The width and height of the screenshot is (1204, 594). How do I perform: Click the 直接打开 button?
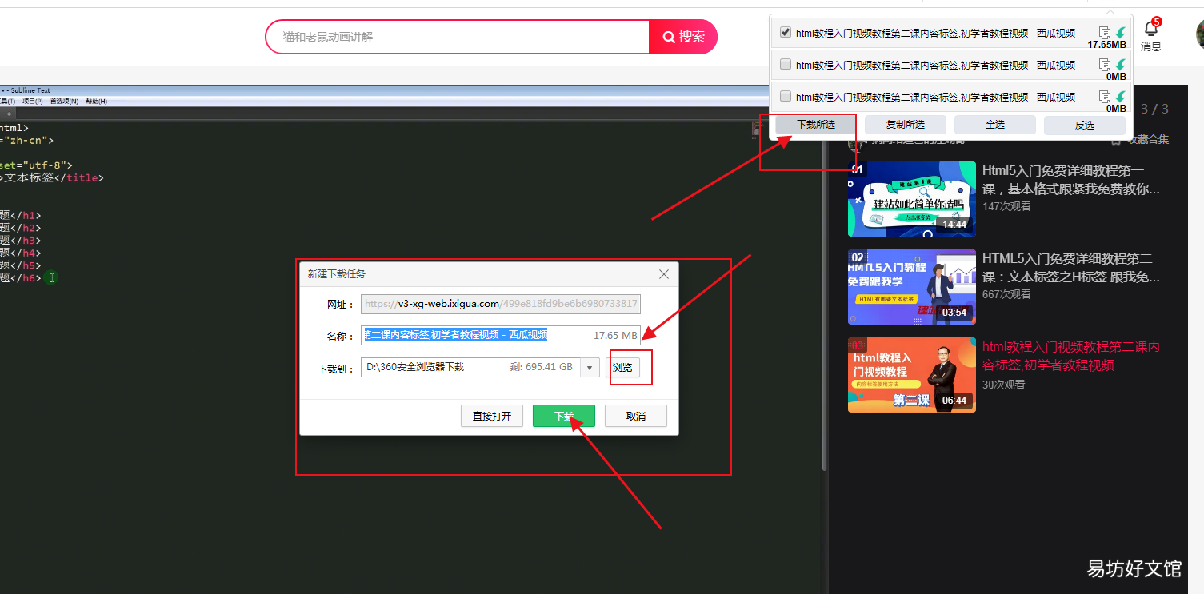(492, 416)
